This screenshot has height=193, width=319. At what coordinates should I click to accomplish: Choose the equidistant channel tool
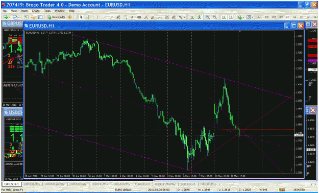118,17
